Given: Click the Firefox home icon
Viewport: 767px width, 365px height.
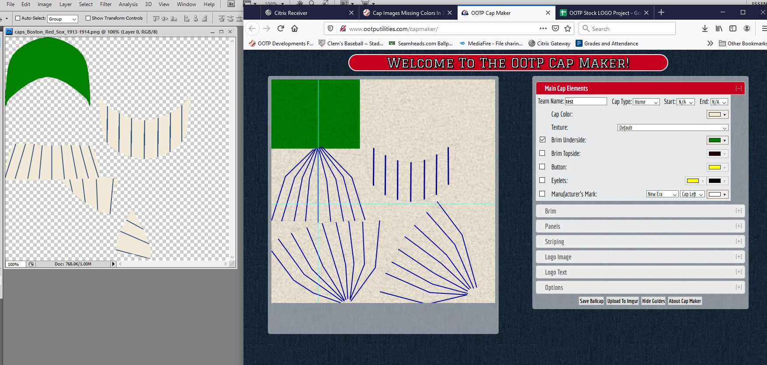Looking at the screenshot, I should (x=295, y=28).
